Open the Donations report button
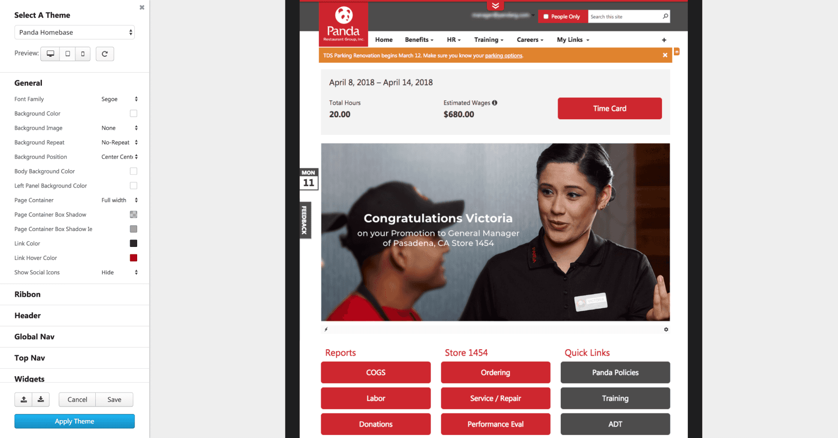 point(376,425)
